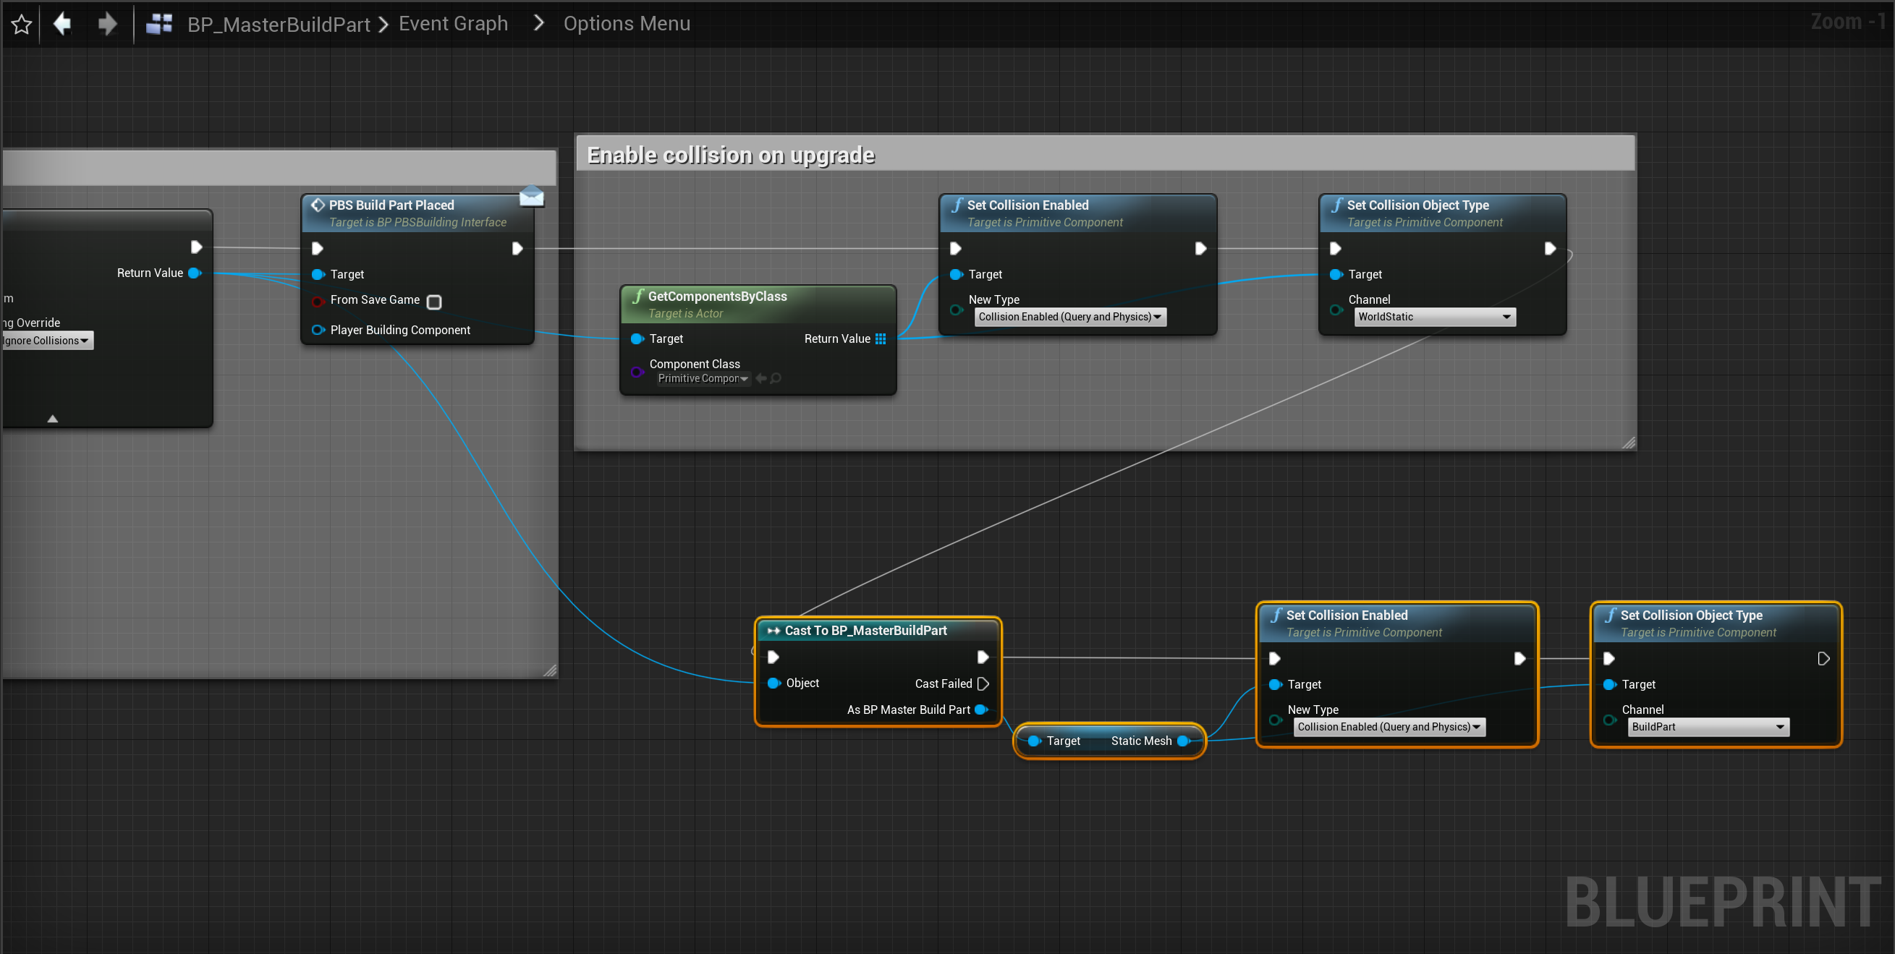Viewport: 1895px width, 954px height.
Task: Open the upper Collision Enabled New Type dropdown
Action: (1069, 317)
